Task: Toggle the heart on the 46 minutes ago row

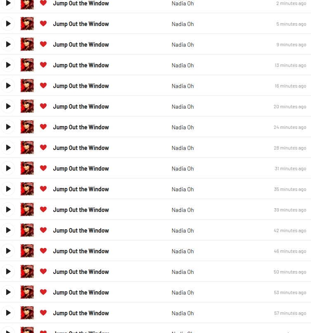Action: click(43, 251)
